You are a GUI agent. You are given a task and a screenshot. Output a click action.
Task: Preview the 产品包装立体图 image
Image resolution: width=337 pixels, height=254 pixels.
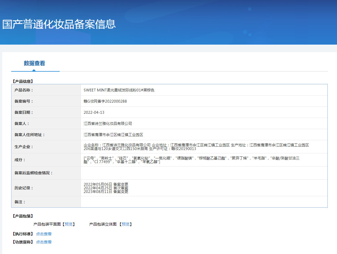126,224
